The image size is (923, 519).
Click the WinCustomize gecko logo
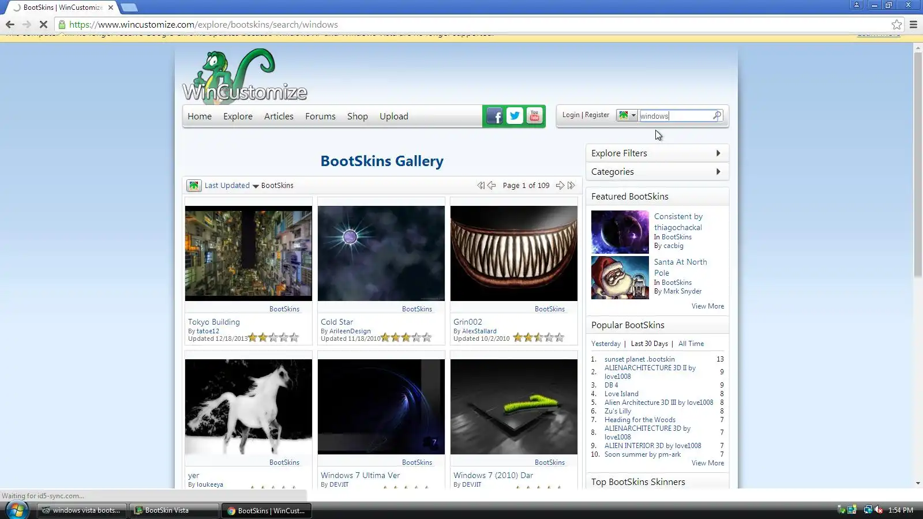pos(245,77)
